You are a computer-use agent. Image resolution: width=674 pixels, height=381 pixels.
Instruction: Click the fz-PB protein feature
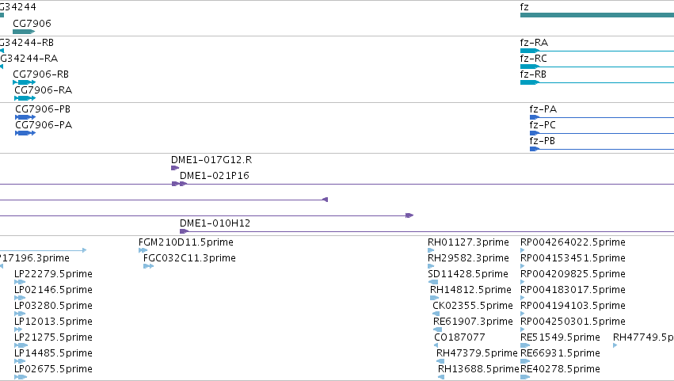[602, 149]
